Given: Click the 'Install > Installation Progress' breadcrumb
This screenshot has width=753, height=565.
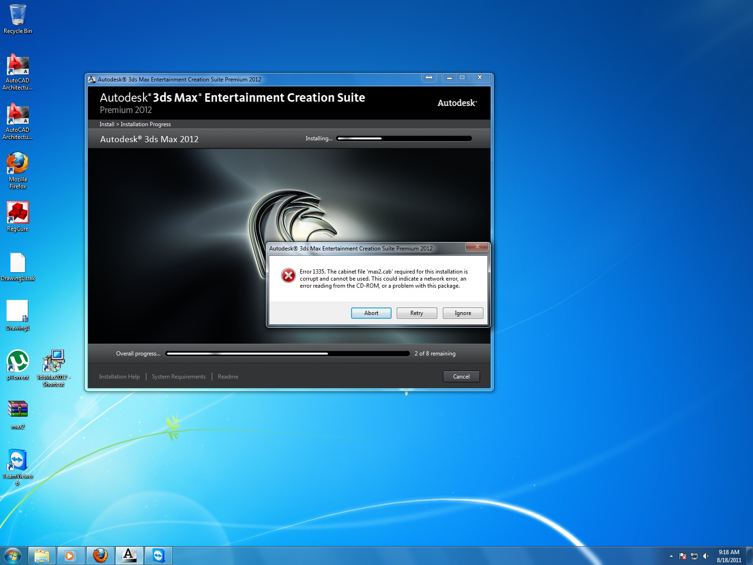Looking at the screenshot, I should pyautogui.click(x=135, y=124).
